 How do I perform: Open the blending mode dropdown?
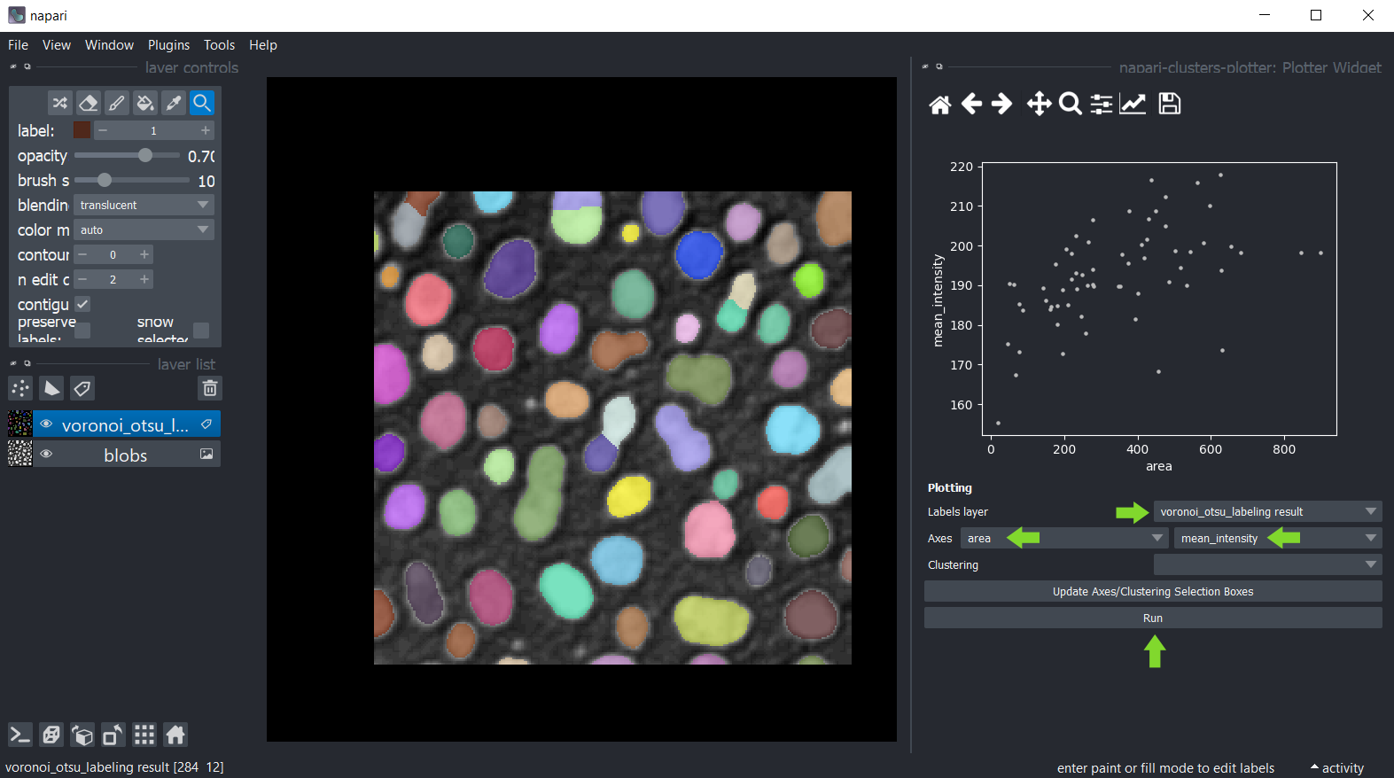(x=144, y=205)
